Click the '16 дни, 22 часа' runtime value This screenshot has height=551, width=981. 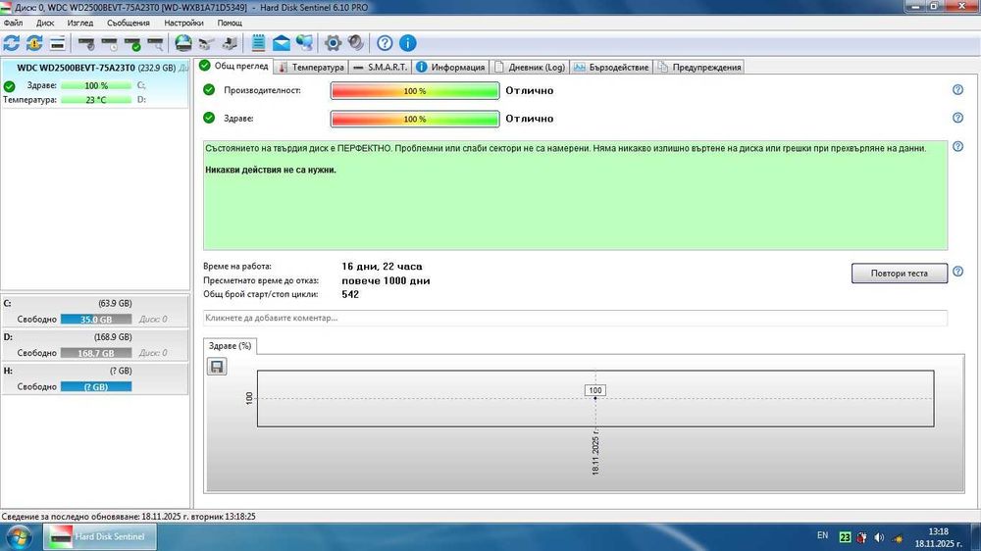[x=382, y=267]
